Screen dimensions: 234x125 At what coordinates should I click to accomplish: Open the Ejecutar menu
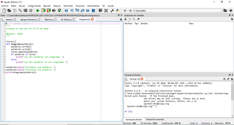coord(47,6)
